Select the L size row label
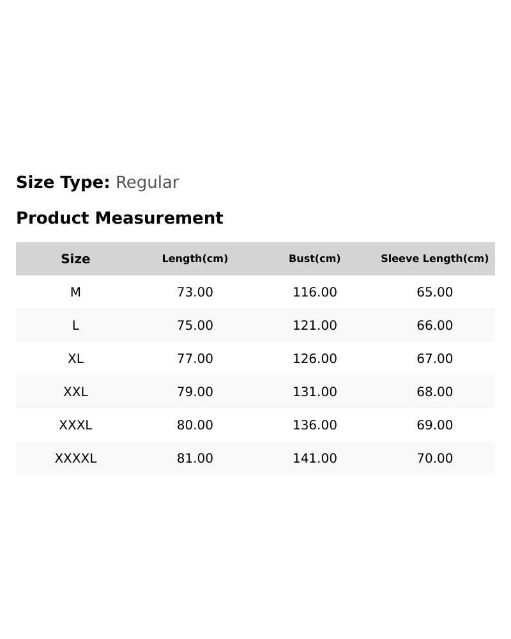 (x=75, y=325)
